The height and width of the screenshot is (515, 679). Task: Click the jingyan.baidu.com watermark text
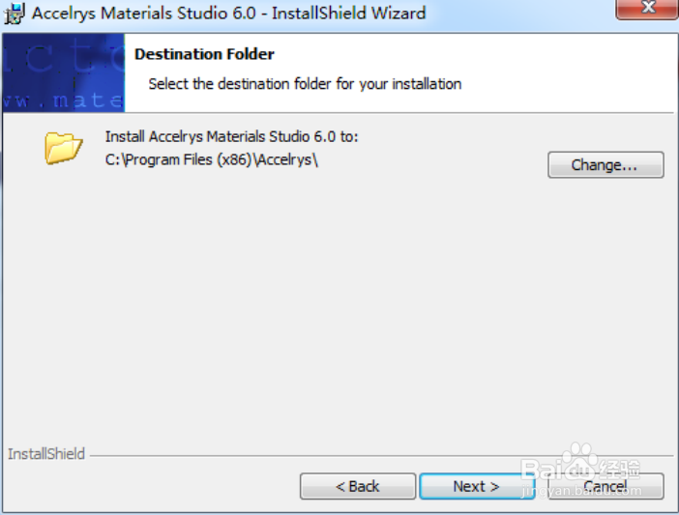(582, 491)
